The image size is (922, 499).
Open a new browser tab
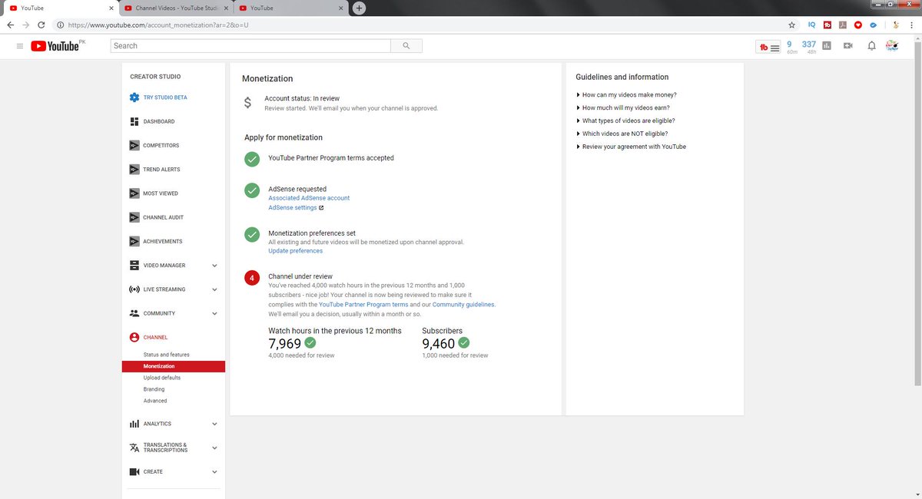click(x=359, y=8)
